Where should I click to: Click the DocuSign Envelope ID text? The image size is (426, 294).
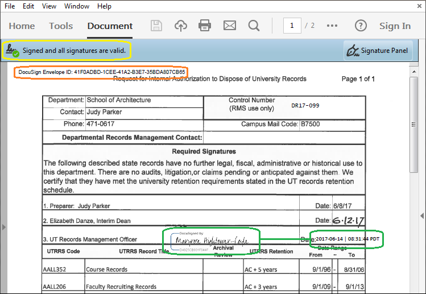(x=102, y=72)
